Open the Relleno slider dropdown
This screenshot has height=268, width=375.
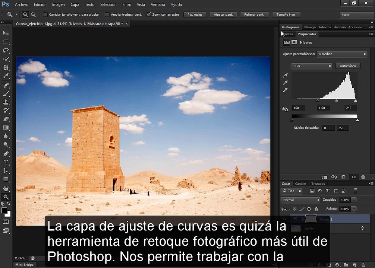point(354,209)
